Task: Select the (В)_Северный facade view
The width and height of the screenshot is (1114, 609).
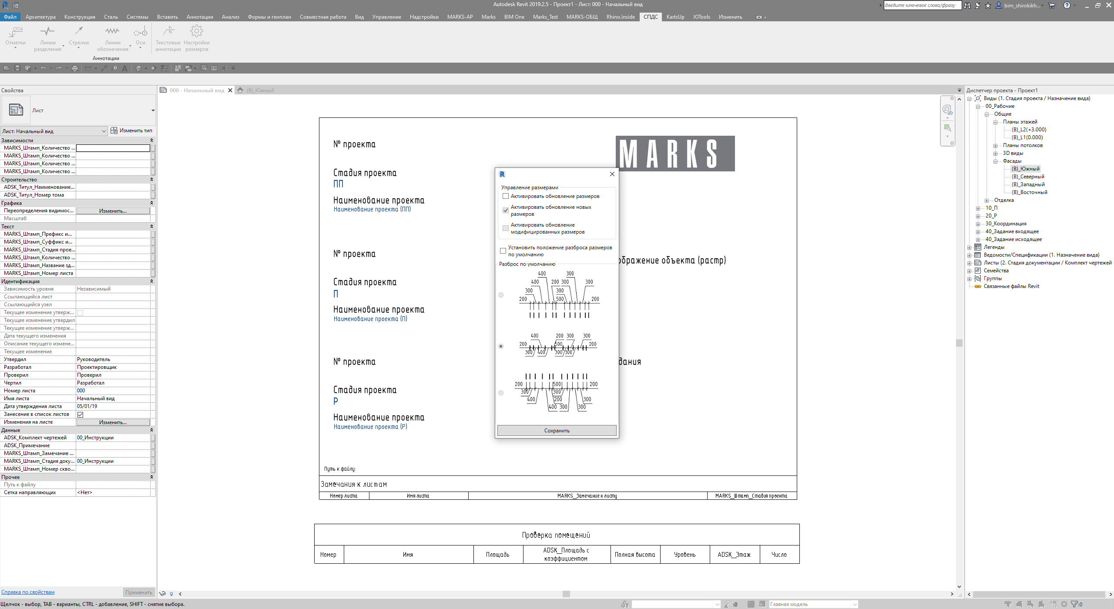Action: (x=1028, y=177)
